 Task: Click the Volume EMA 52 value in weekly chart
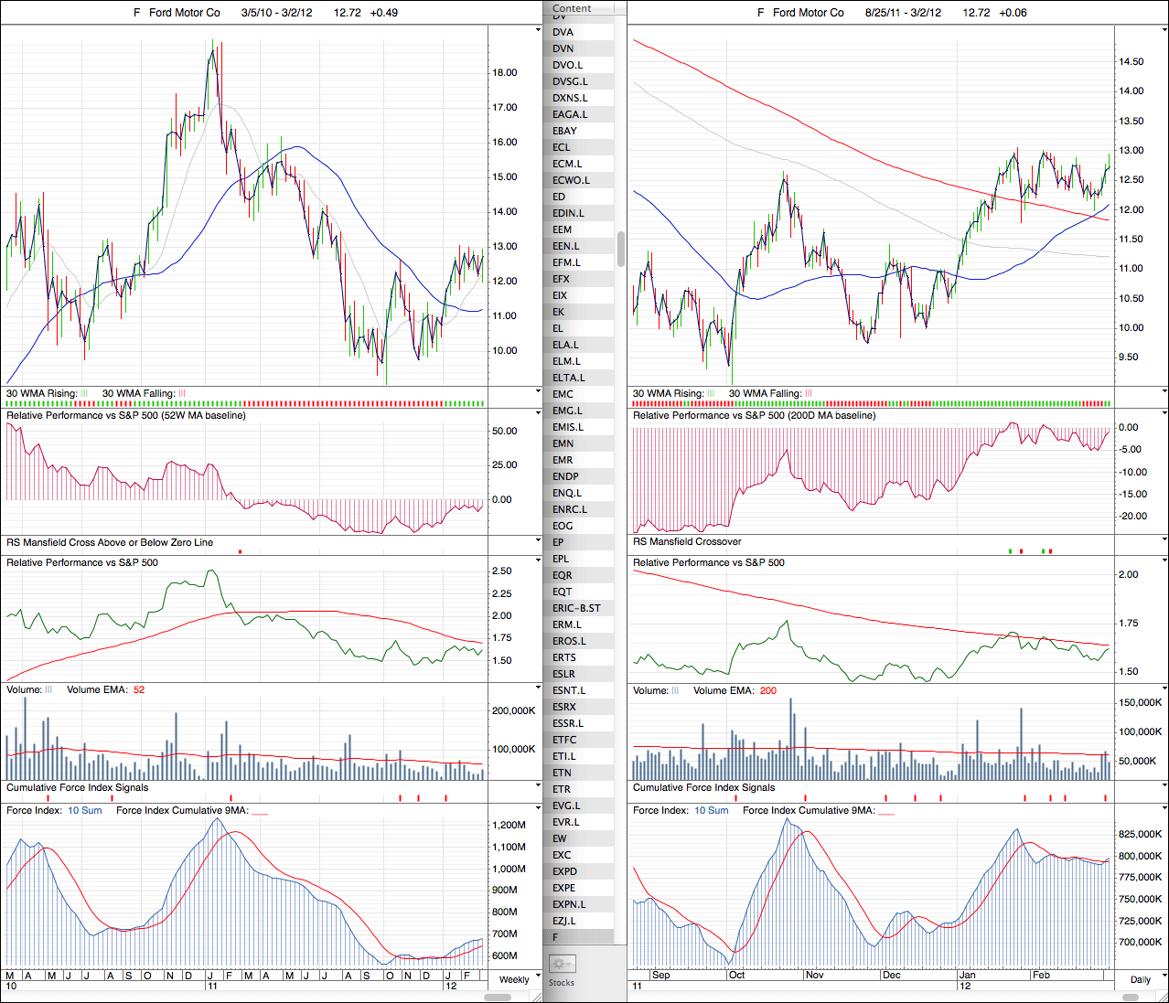click(139, 689)
